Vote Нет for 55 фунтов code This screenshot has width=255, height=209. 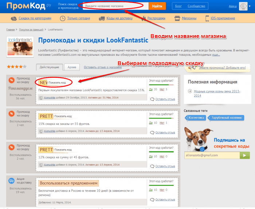(162, 123)
